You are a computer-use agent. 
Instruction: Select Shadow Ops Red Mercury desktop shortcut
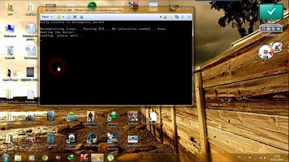92,119
